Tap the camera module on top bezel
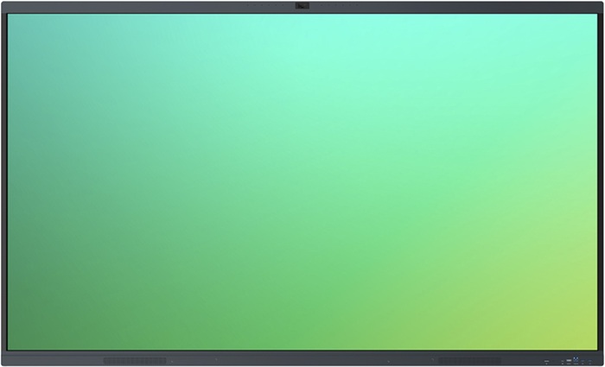The height and width of the screenshot is (367, 605). 302,6
